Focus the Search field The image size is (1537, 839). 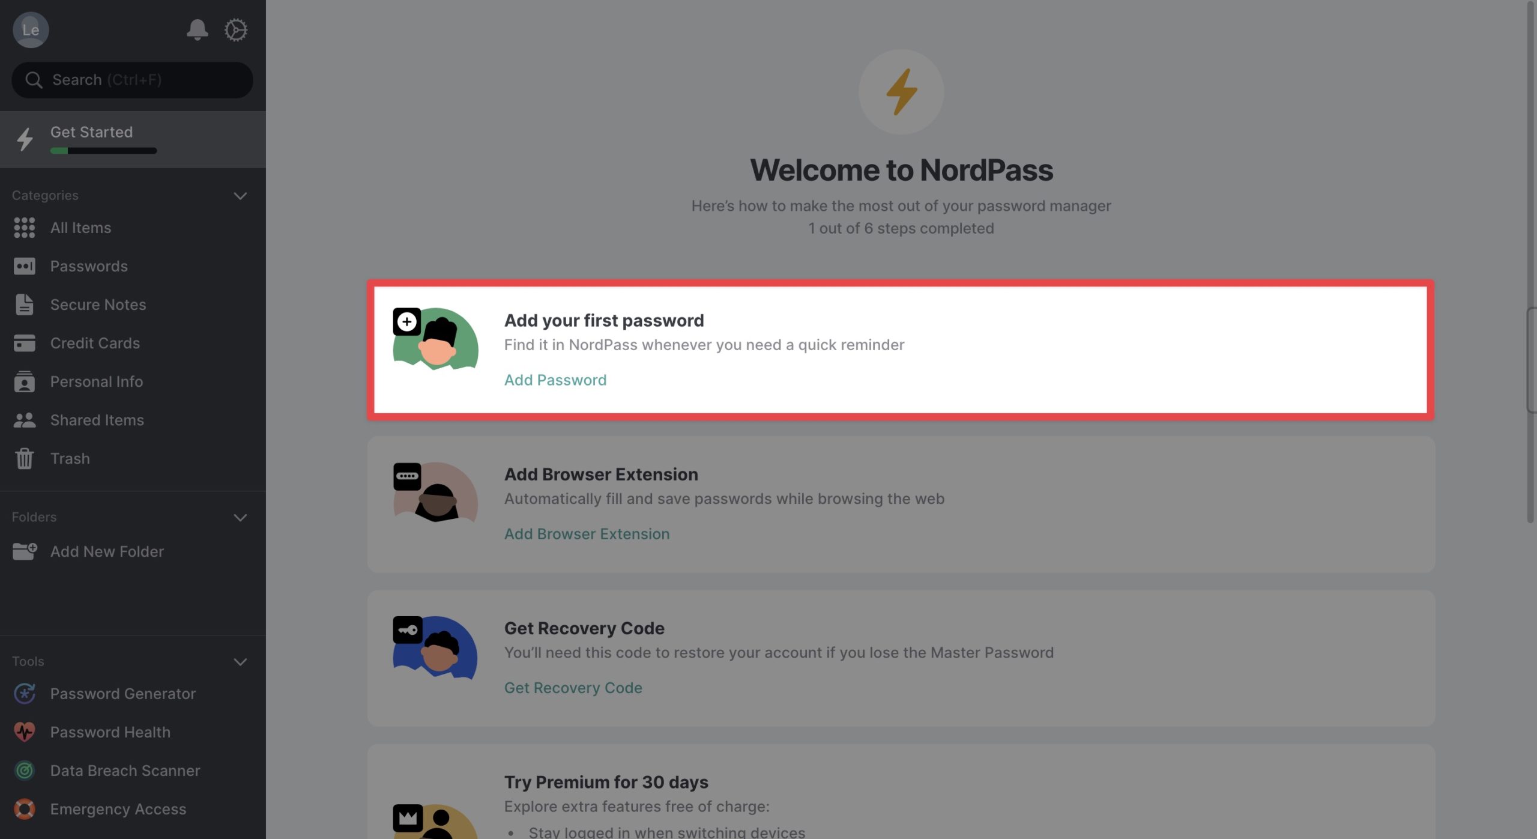tap(132, 80)
